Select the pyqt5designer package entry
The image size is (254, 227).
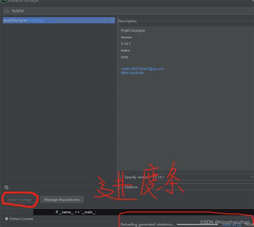click(59, 20)
